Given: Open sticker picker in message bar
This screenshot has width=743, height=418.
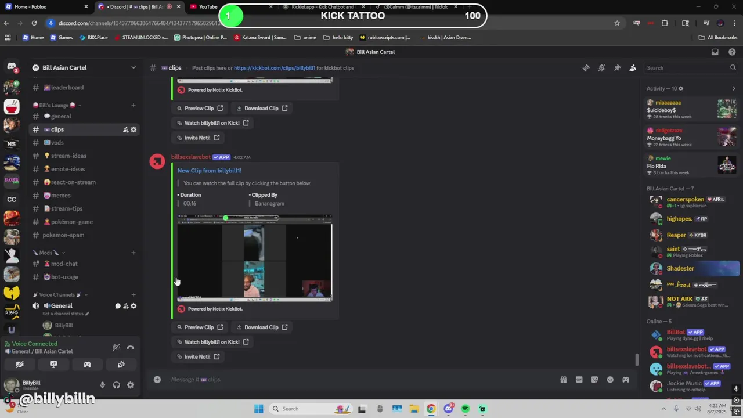Looking at the screenshot, I should 594,380.
